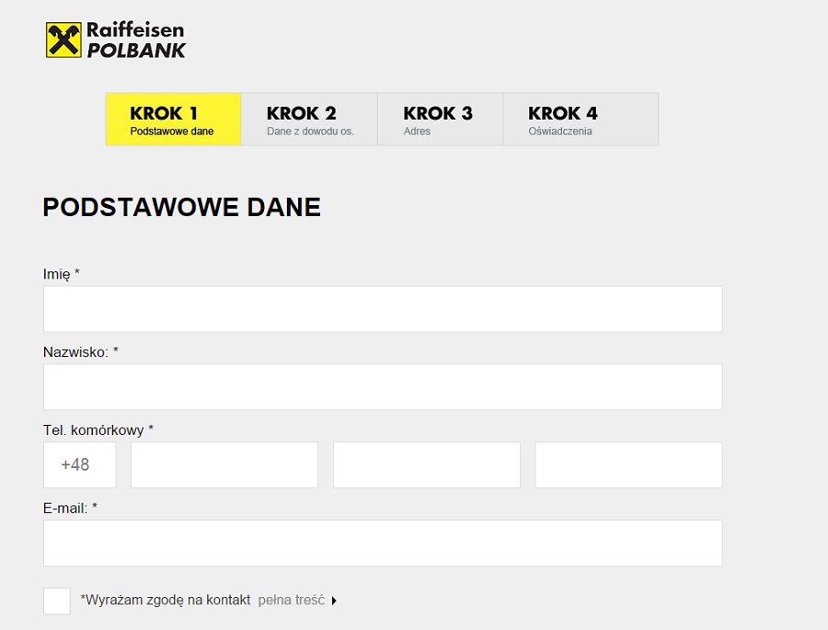The width and height of the screenshot is (828, 630).
Task: Click the "Tel. komórkowy" field label
Action: coord(98,430)
